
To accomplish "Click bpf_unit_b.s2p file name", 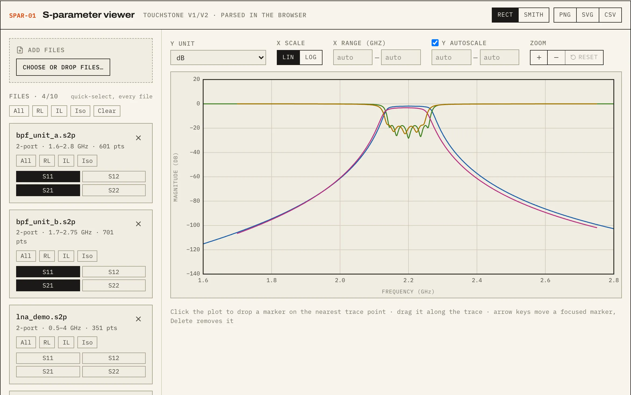I will 46,222.
